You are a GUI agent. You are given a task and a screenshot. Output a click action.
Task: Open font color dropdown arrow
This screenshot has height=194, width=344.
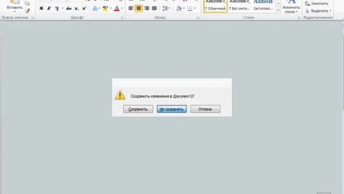122,9
